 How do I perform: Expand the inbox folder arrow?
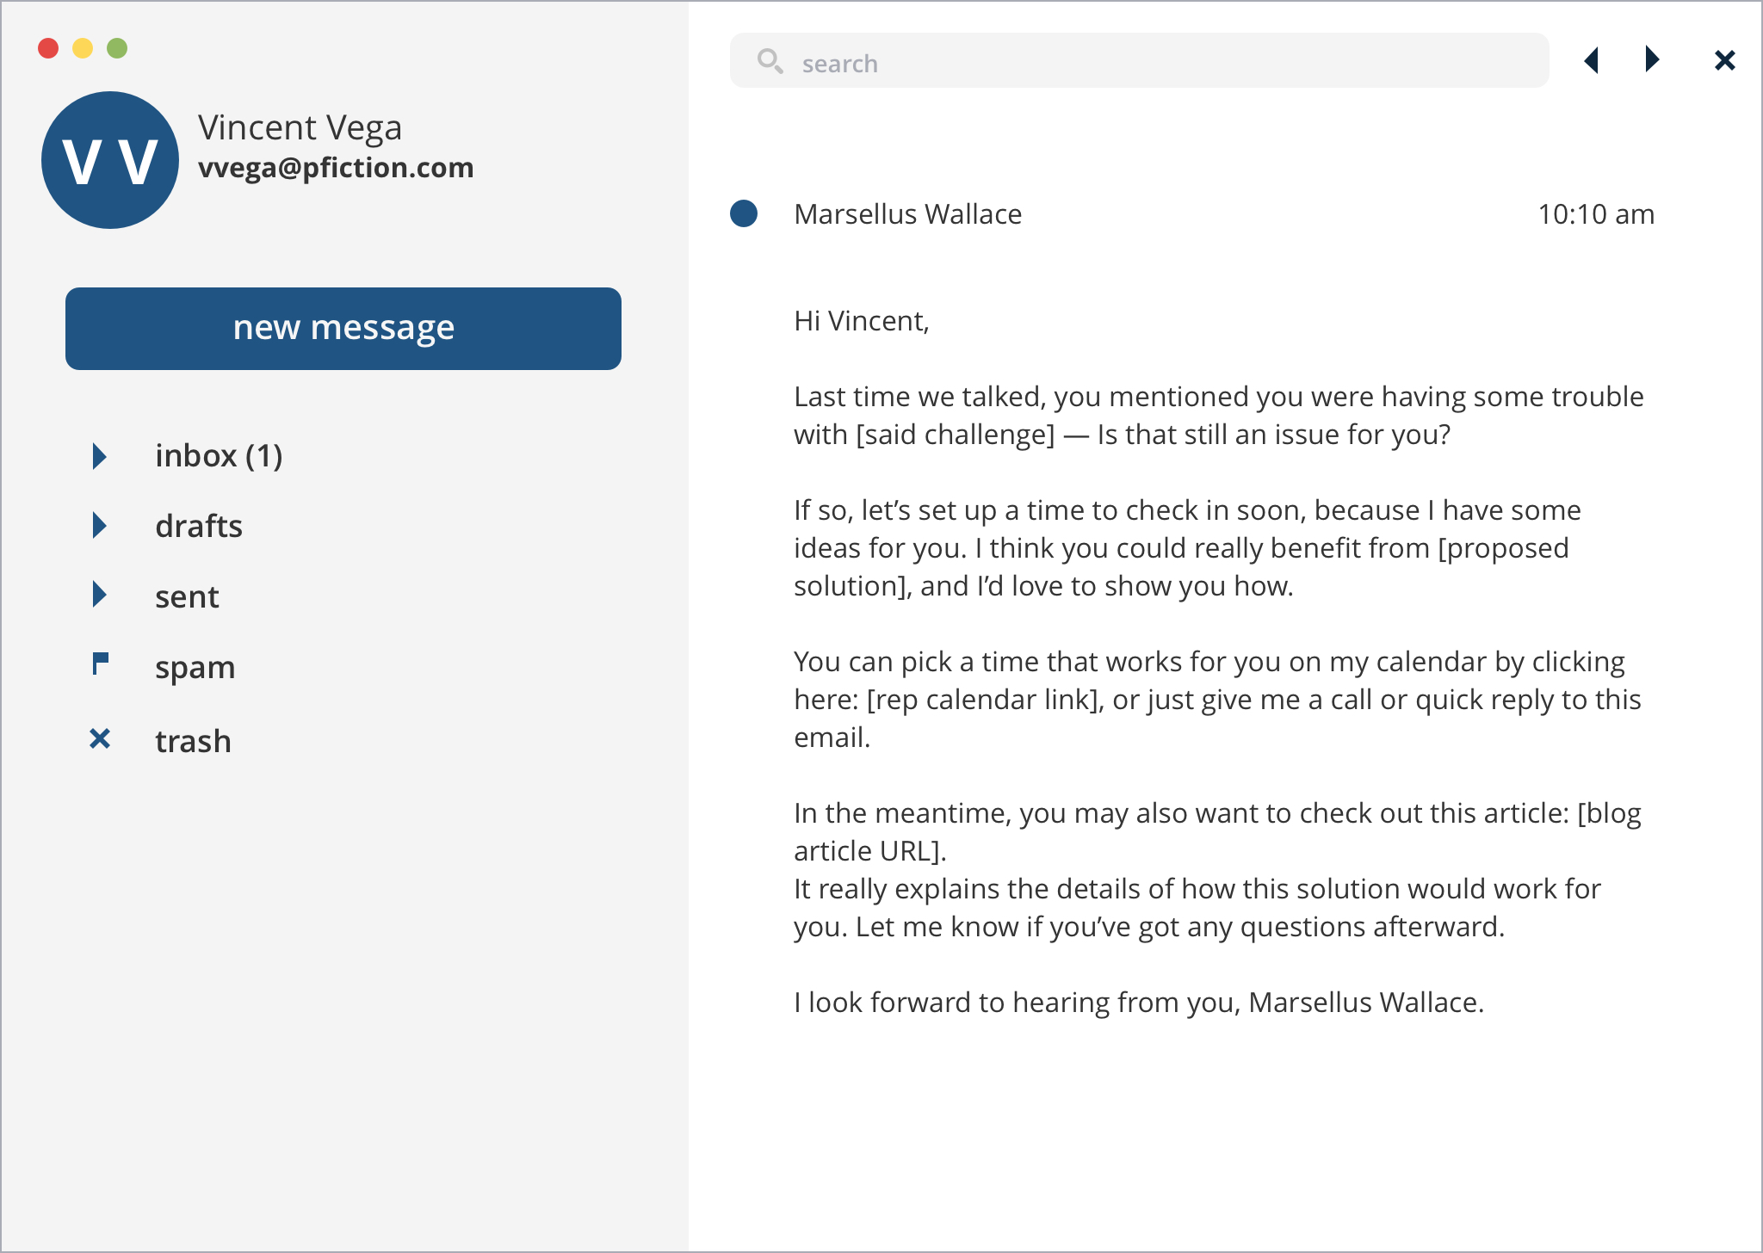click(x=100, y=456)
